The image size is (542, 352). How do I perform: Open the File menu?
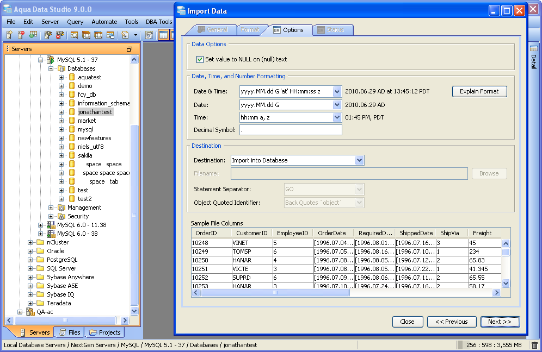(x=11, y=22)
